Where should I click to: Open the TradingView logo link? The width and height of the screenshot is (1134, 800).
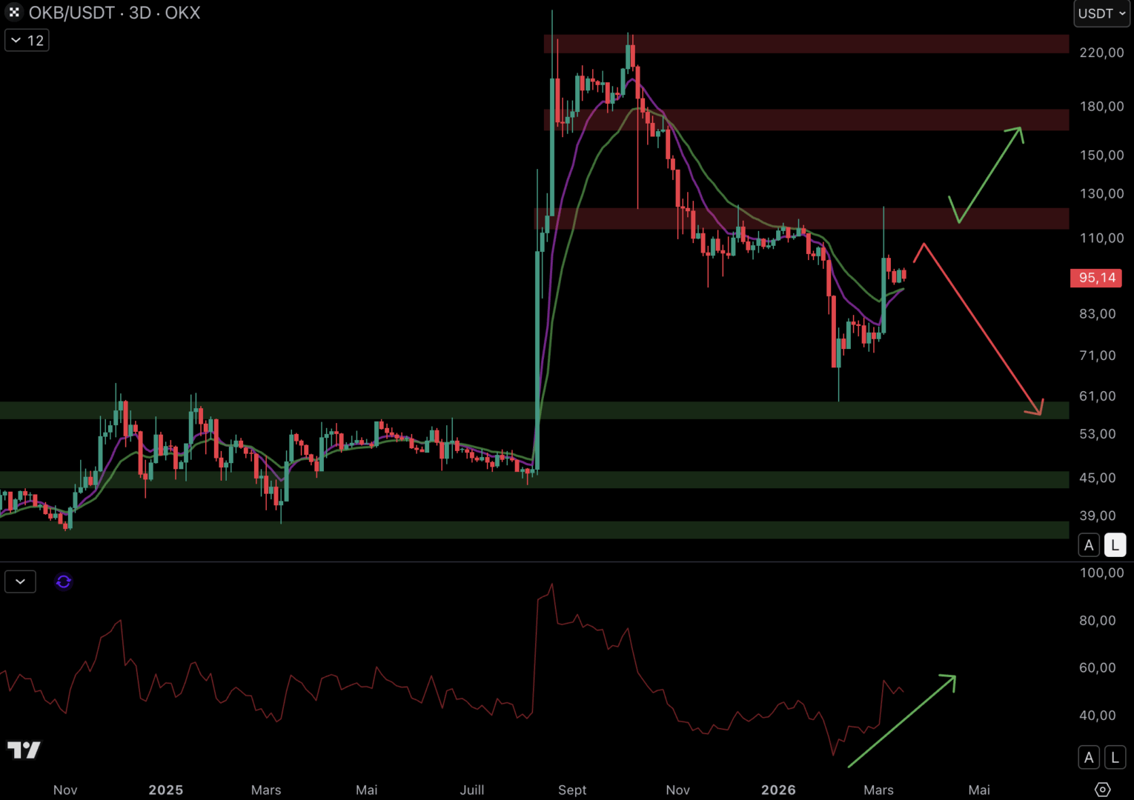click(x=24, y=750)
